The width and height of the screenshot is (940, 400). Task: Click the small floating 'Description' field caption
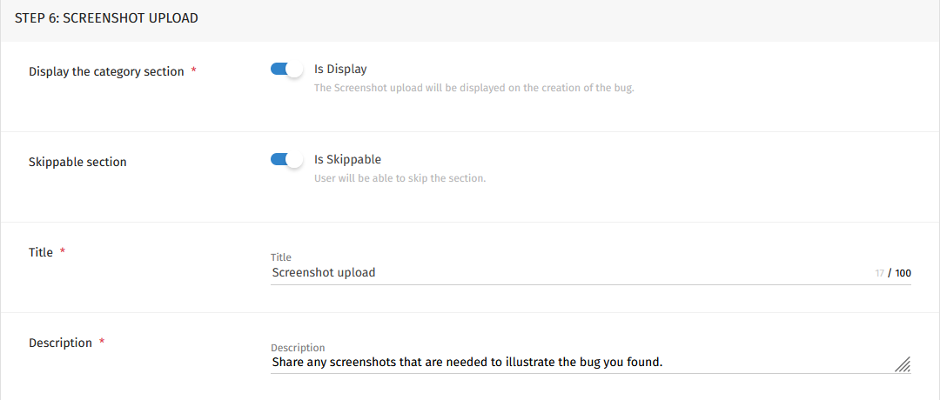coord(298,348)
